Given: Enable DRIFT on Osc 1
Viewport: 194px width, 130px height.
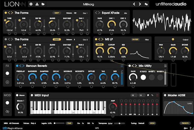Looking at the screenshot, I should [57, 13].
